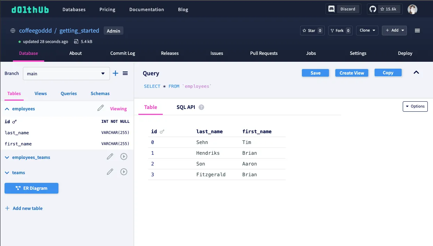The height and width of the screenshot is (246, 433).
Task: Select the Tables sidebar tab
Action: [x=14, y=94]
